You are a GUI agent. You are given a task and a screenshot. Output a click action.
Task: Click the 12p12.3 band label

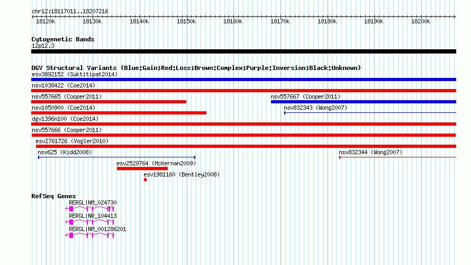pyautogui.click(x=43, y=46)
